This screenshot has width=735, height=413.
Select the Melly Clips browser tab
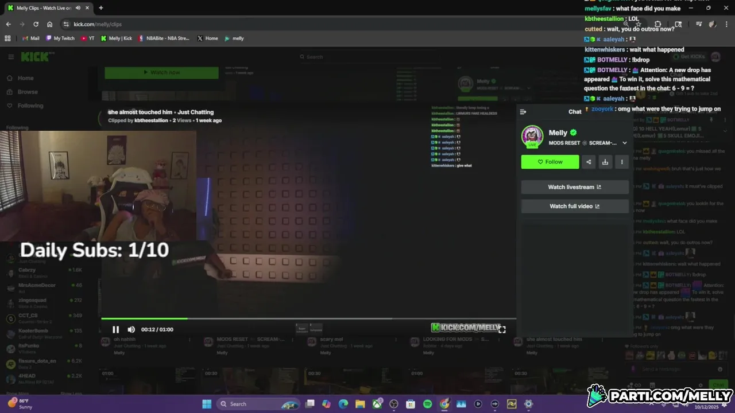click(48, 8)
